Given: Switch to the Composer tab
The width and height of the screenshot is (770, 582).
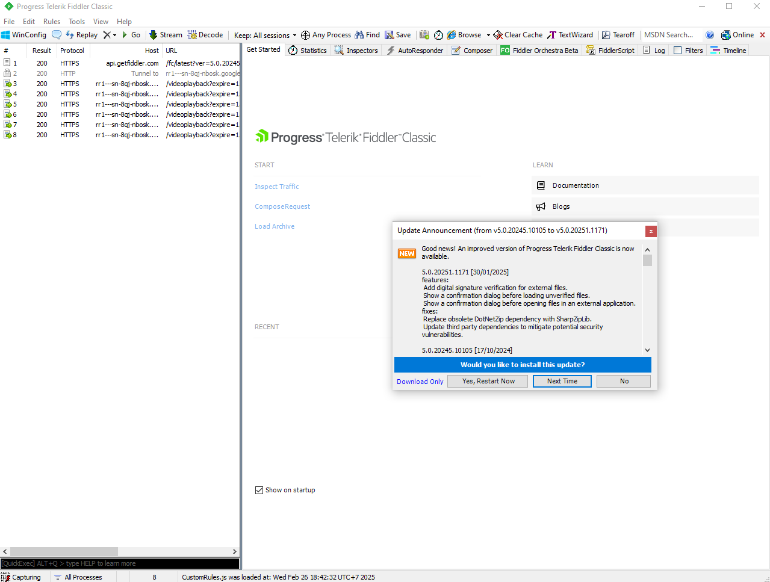Looking at the screenshot, I should tap(472, 51).
